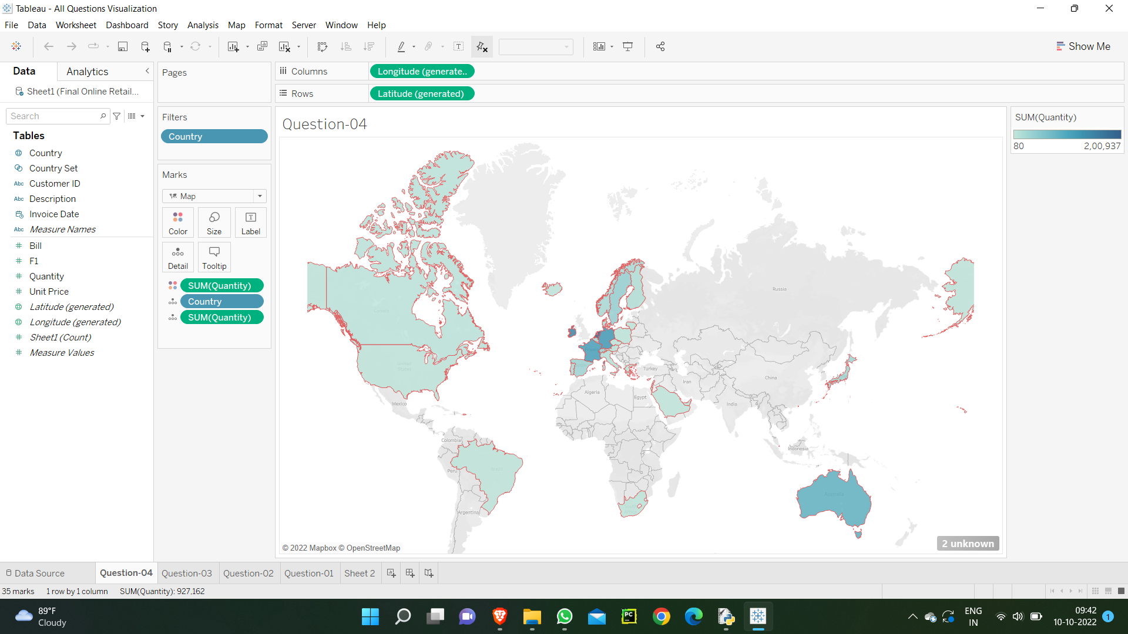Click the Tableau logo toolbar icon
Image resolution: width=1128 pixels, height=634 pixels.
coord(16,46)
